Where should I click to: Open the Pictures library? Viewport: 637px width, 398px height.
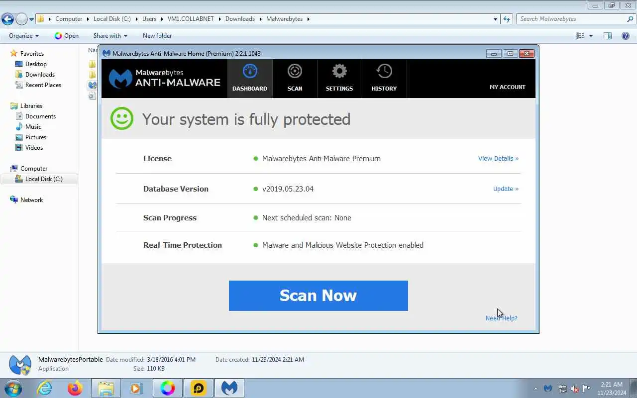[36, 137]
